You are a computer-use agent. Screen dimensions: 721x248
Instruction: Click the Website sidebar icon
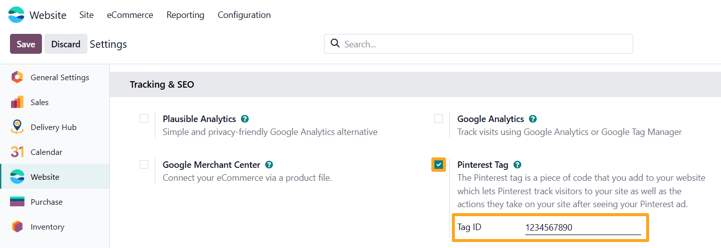17,177
